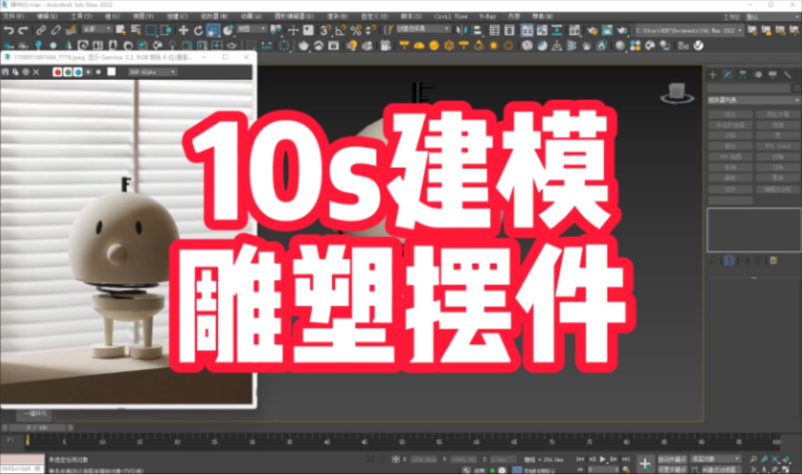
Task: Activate the Select Object arrow tool
Action: coord(119,30)
